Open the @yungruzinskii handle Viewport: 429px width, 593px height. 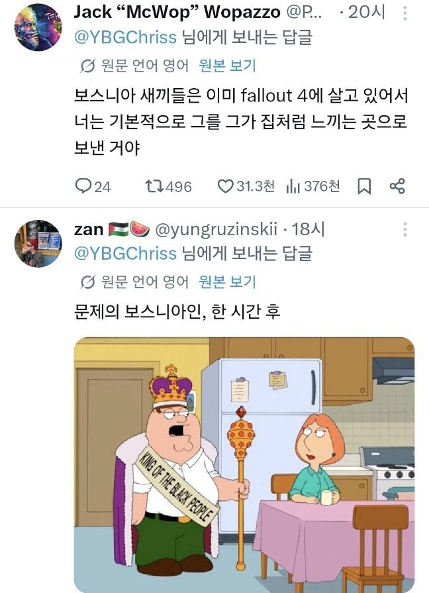pyautogui.click(x=216, y=229)
